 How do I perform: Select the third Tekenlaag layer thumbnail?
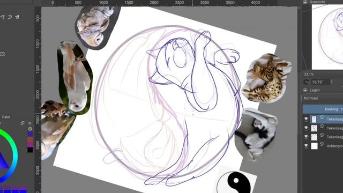point(314,137)
